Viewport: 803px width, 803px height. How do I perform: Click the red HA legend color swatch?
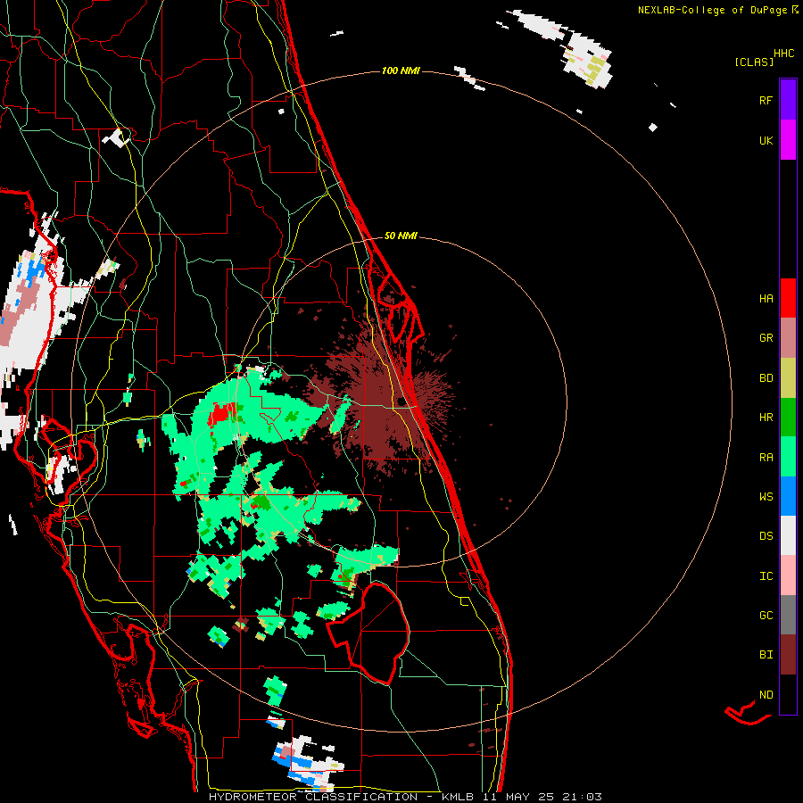pyautogui.click(x=788, y=298)
